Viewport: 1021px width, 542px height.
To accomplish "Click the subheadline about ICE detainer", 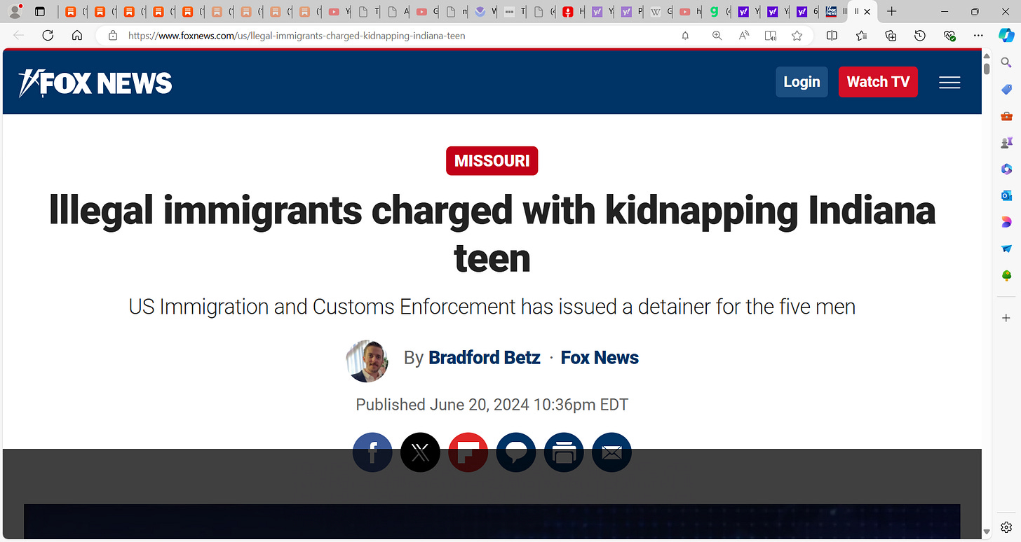I will 492,307.
